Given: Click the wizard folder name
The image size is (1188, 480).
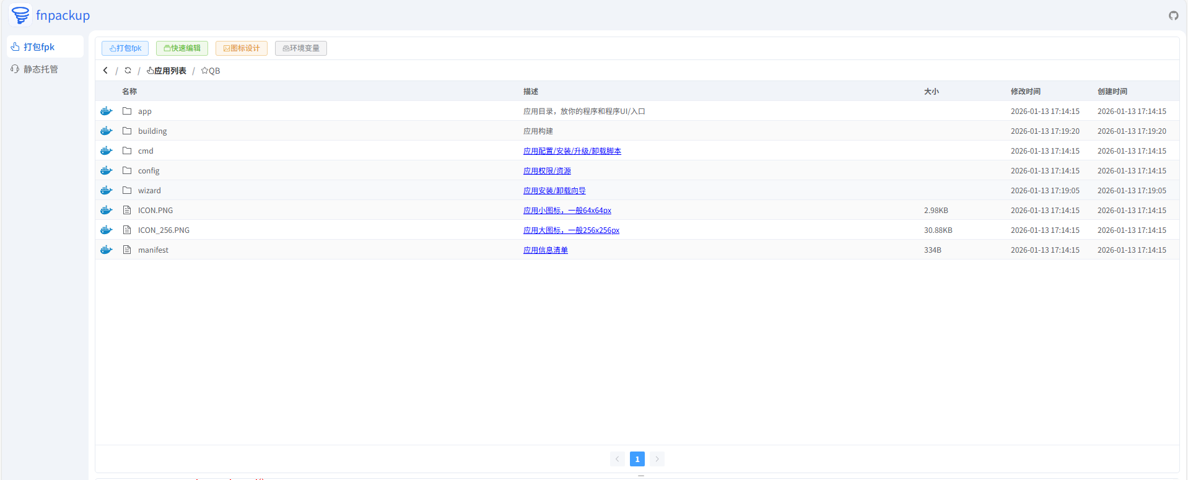Looking at the screenshot, I should tap(149, 190).
